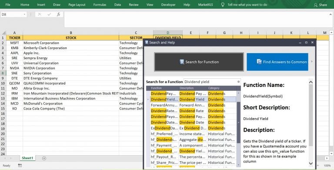Click the MSFT ticker cell
This screenshot has height=170, width=334.
click(14, 43)
